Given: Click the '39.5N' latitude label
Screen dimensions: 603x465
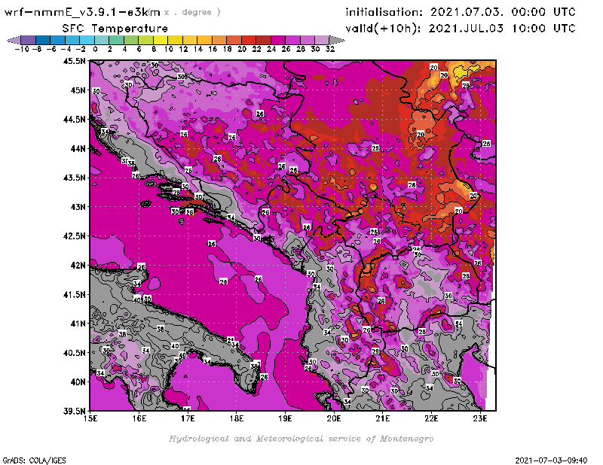Looking at the screenshot, I should 74,411.
